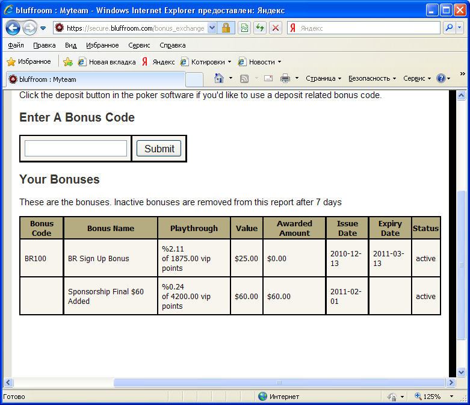Show more command bar items chevron

click(x=462, y=74)
